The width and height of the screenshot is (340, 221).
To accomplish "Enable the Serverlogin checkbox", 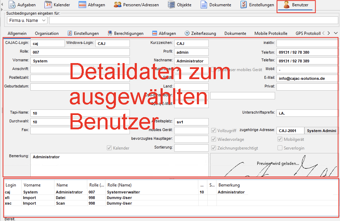I will tap(280, 148).
